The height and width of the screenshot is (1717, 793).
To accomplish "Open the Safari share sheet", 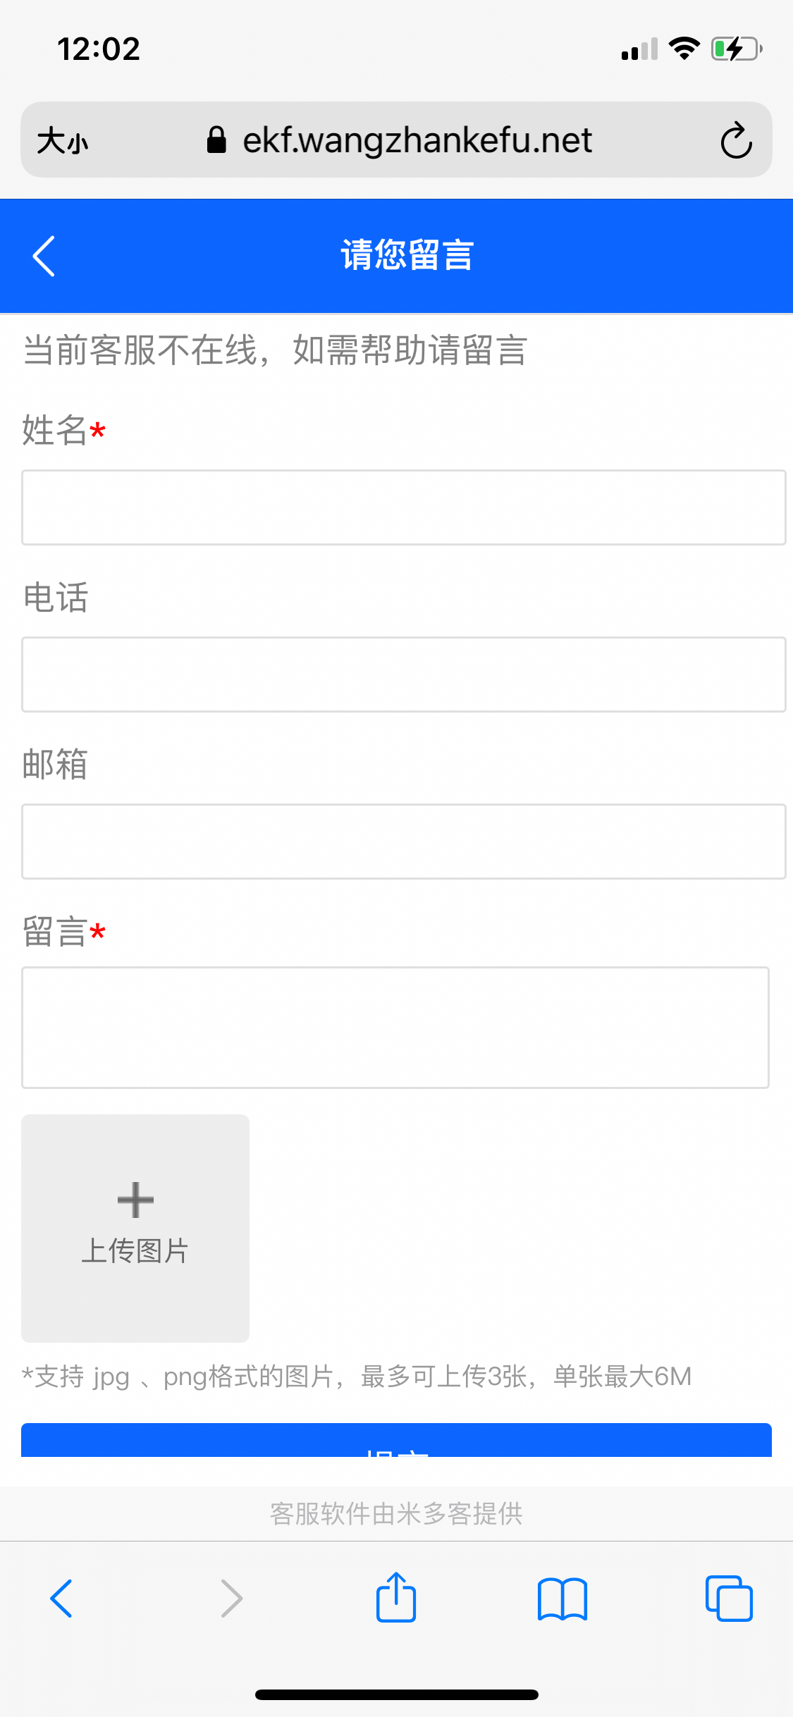I will [396, 1598].
